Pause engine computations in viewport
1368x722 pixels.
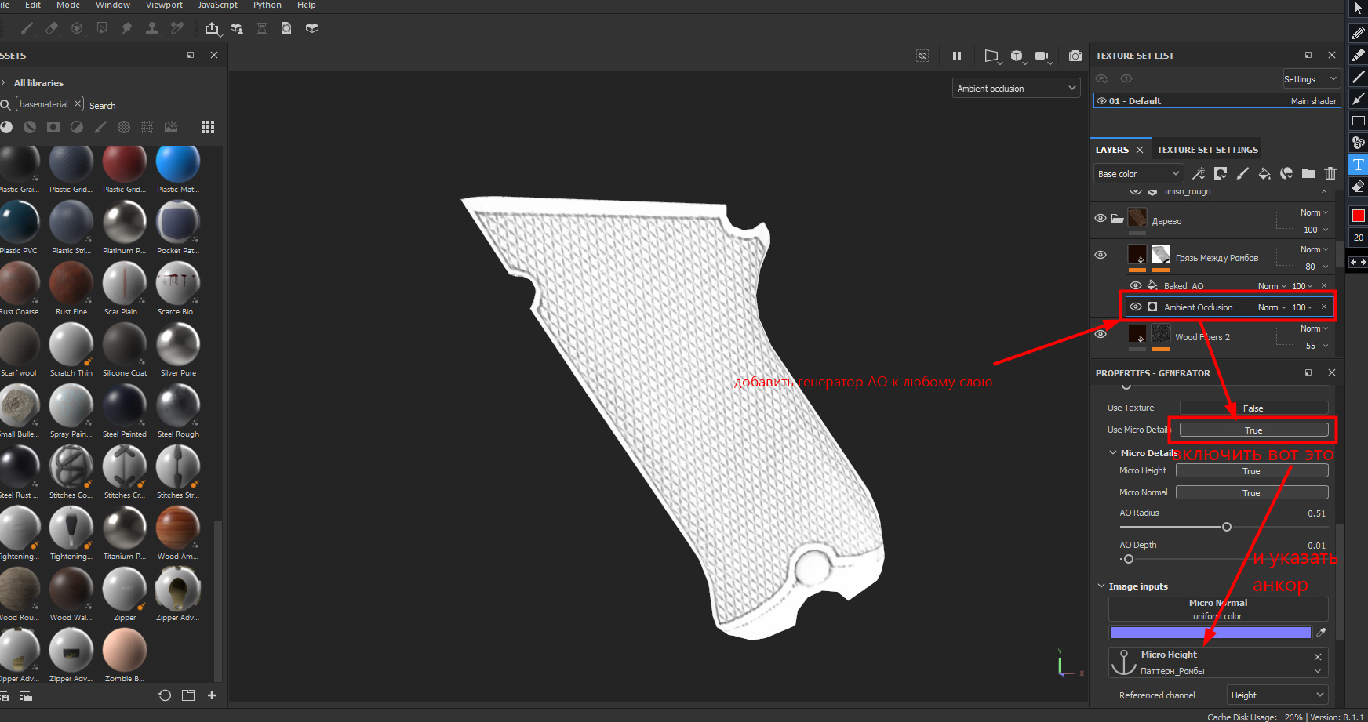pyautogui.click(x=957, y=56)
